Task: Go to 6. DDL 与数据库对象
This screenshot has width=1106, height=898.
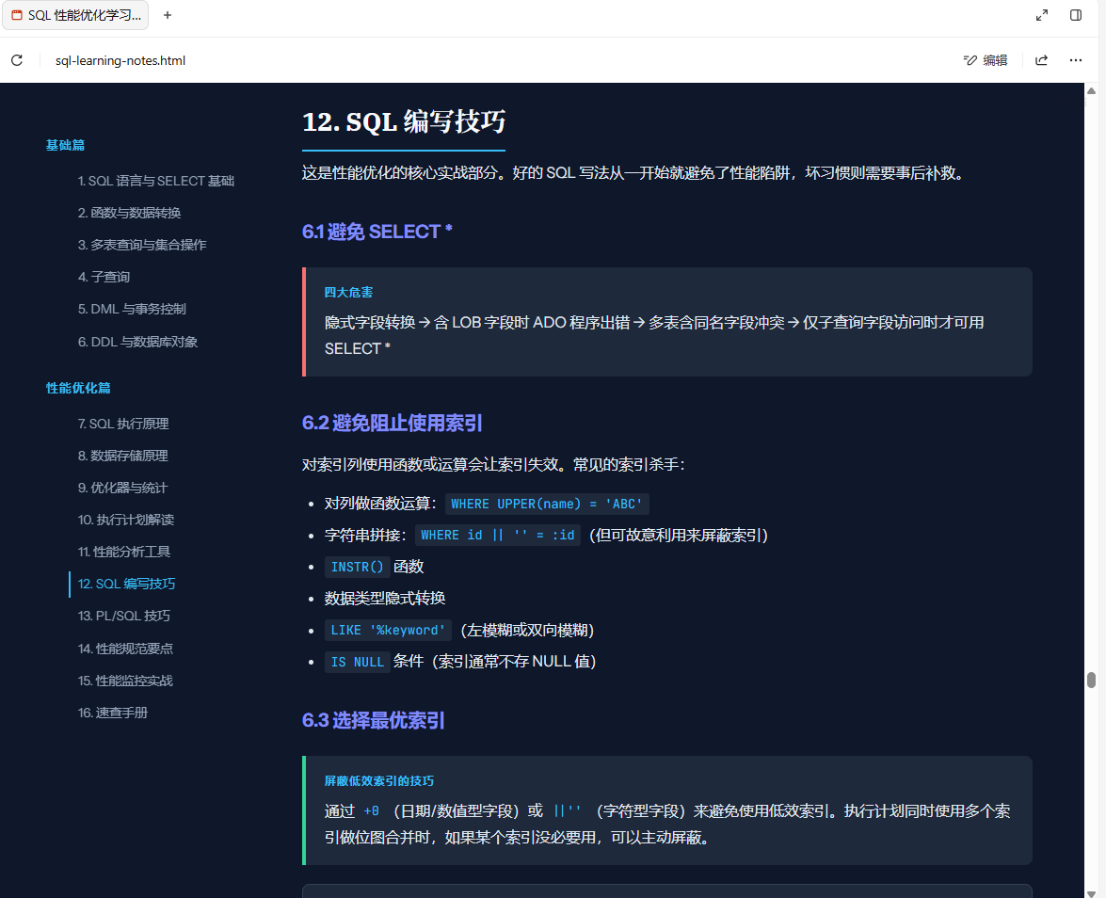Action: (x=137, y=342)
